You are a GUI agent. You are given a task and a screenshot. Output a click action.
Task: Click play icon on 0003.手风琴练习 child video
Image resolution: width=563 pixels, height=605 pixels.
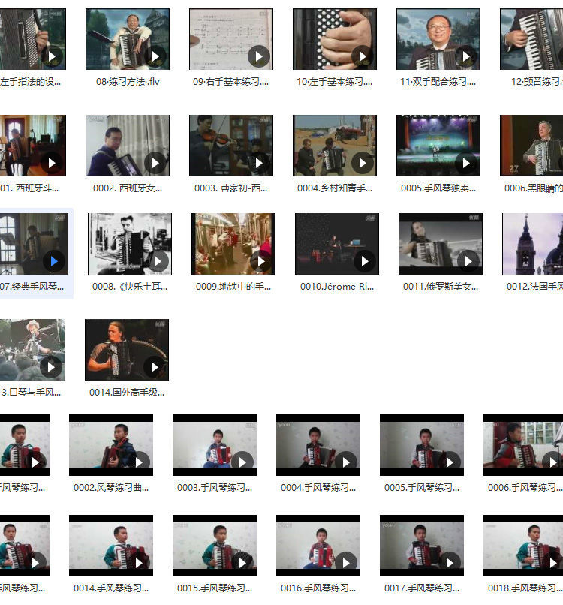(242, 462)
